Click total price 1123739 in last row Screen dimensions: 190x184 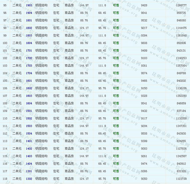pyautogui.click(x=181, y=179)
